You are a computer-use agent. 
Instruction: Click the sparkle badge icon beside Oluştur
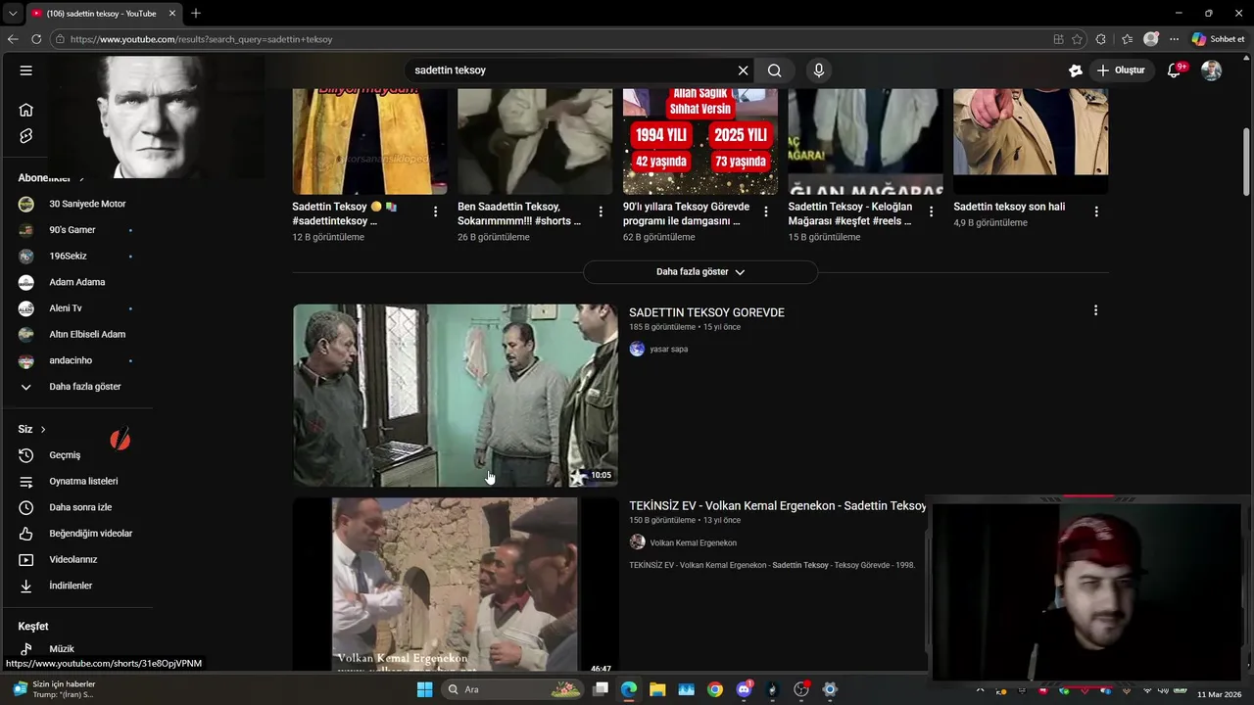pos(1076,70)
